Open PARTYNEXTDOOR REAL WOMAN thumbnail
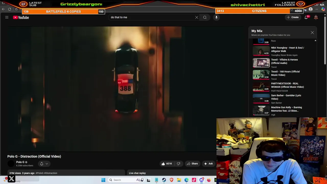This screenshot has width=327, height=184. 261,87
